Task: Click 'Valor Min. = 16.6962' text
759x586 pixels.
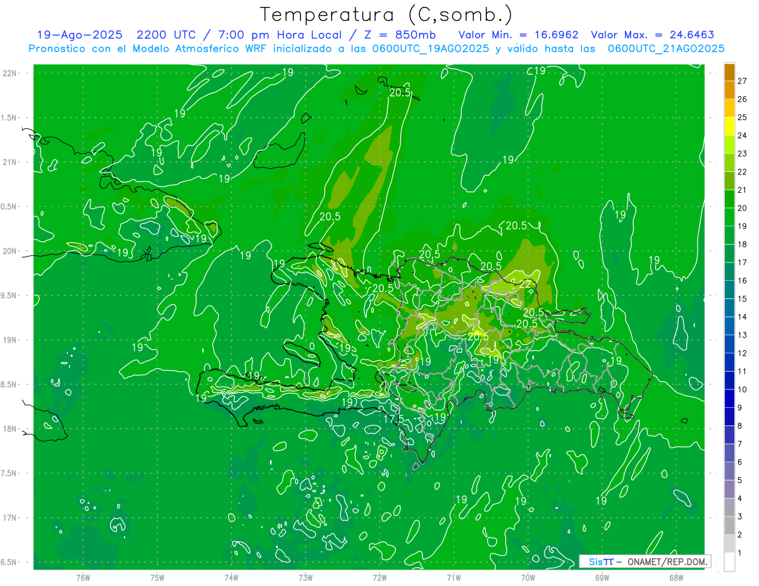Action: [518, 35]
